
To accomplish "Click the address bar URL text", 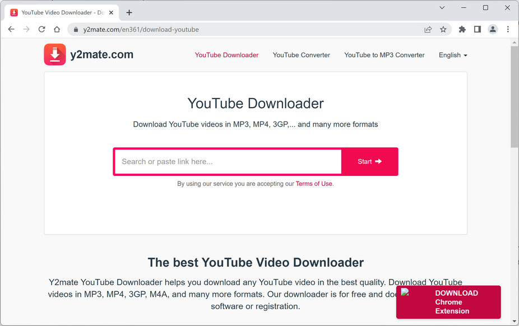I will pos(141,30).
